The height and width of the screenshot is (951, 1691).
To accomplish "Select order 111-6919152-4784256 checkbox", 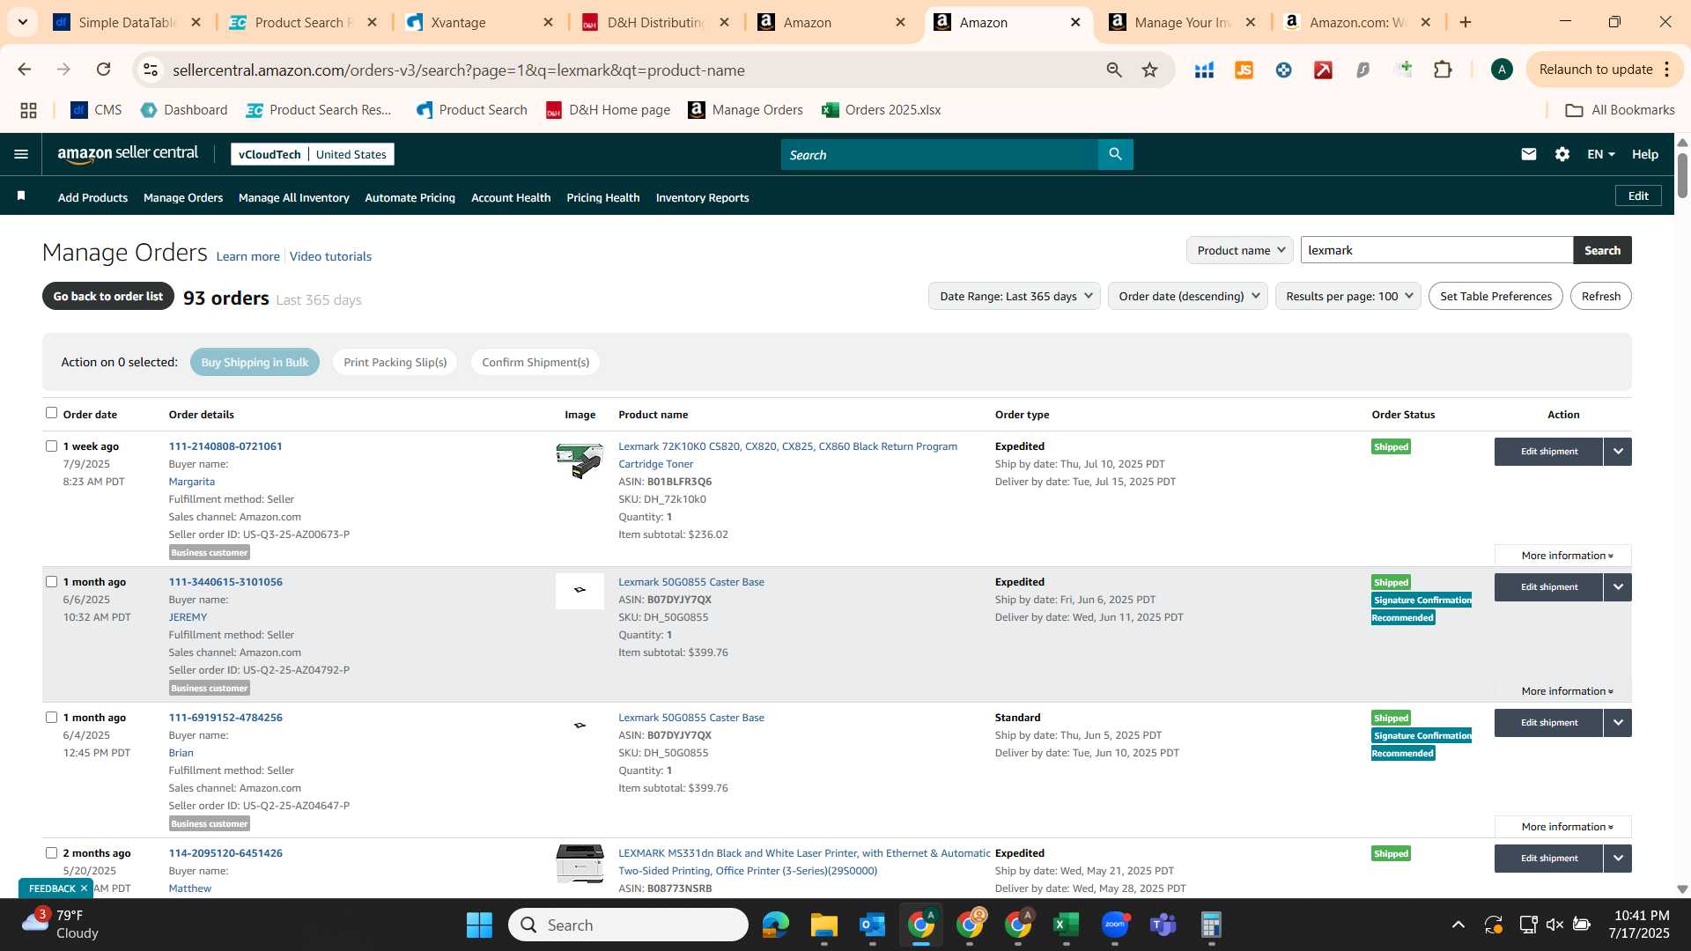I will pyautogui.click(x=51, y=718).
